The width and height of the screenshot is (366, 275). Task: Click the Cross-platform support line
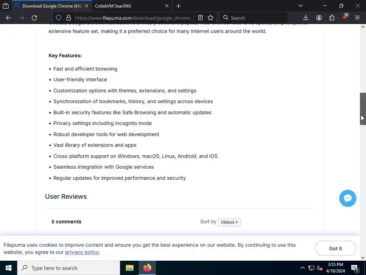click(135, 156)
